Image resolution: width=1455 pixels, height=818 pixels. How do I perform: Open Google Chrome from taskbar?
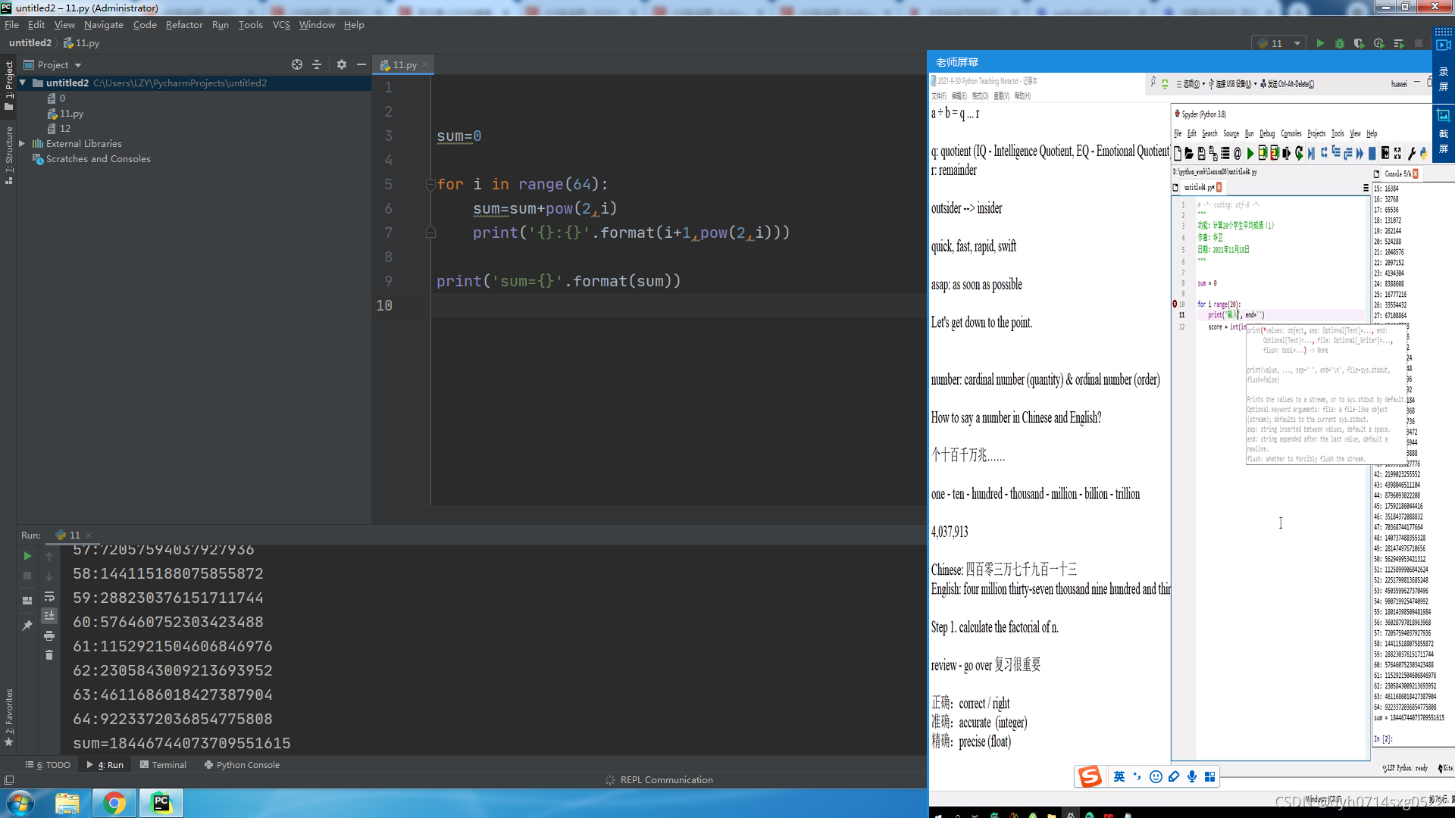point(114,803)
